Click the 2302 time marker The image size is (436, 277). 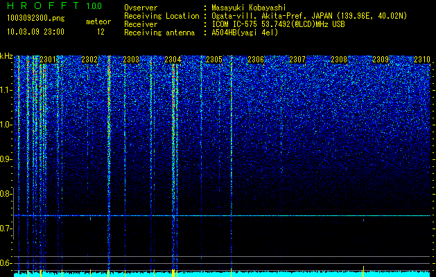[x=89, y=60]
